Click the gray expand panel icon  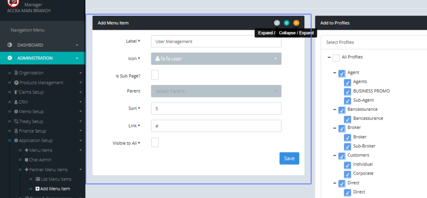(277, 23)
